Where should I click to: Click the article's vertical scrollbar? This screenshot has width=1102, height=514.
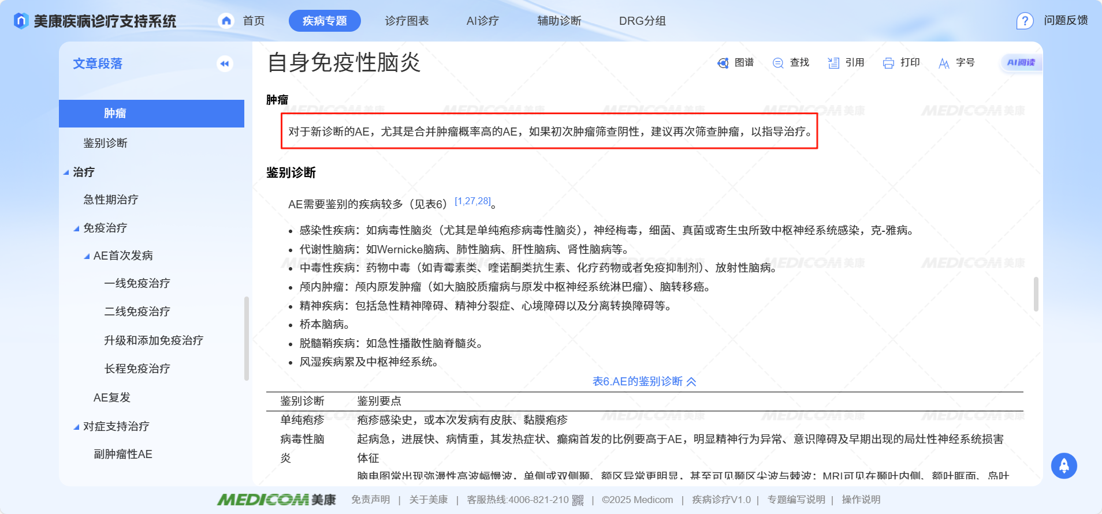click(1036, 294)
